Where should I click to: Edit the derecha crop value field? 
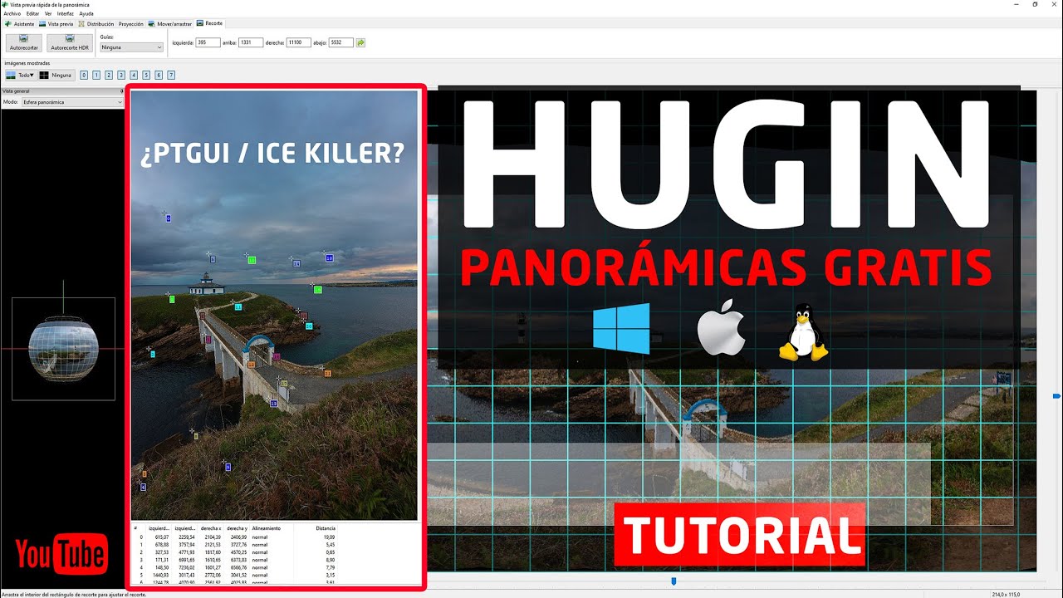(298, 42)
